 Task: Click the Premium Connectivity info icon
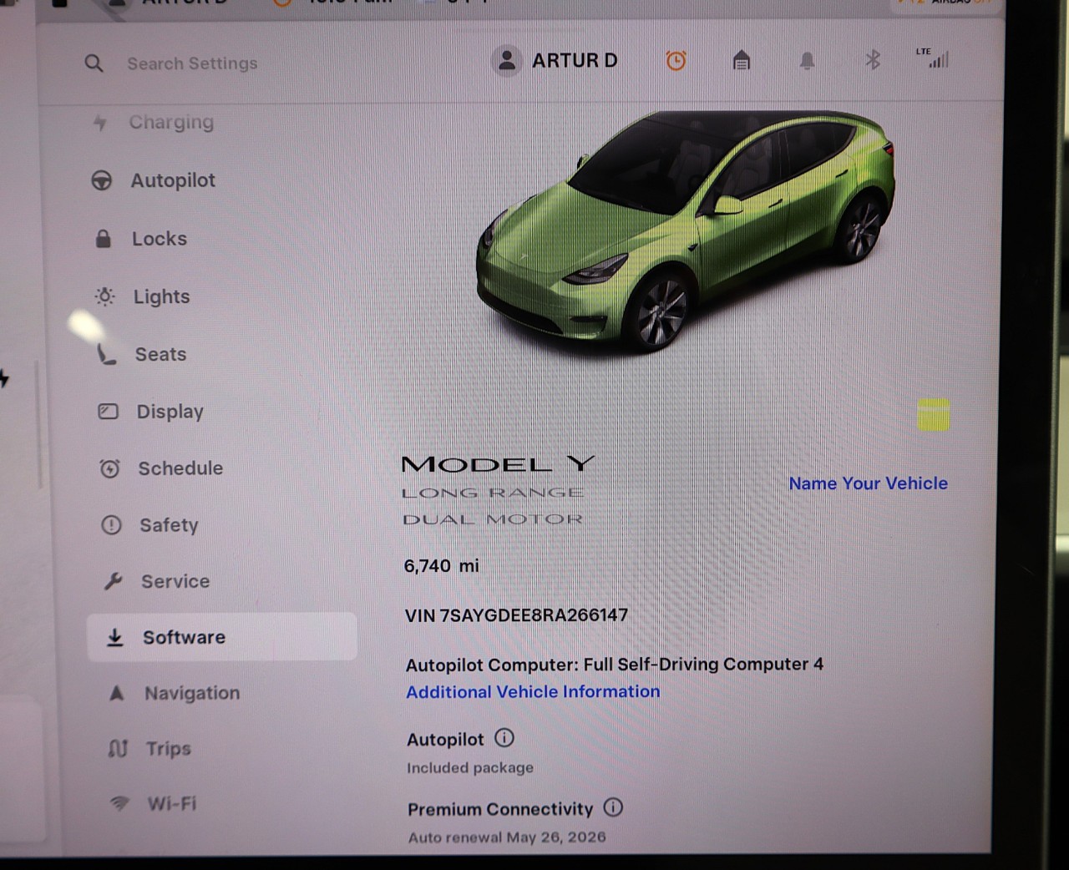(x=613, y=807)
